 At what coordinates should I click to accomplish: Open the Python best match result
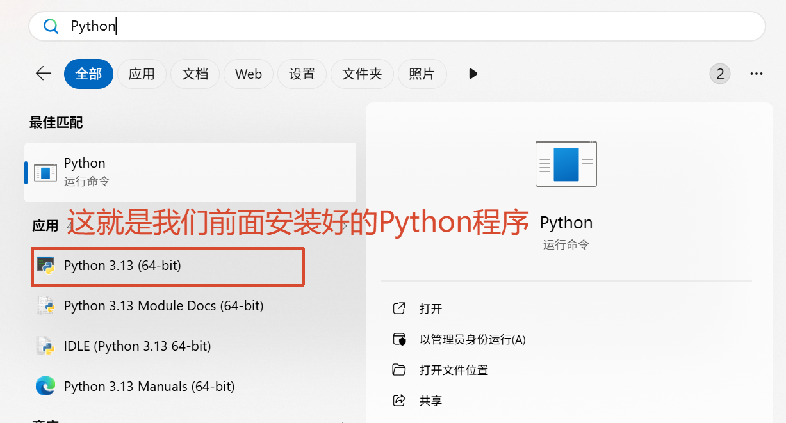[x=190, y=172]
